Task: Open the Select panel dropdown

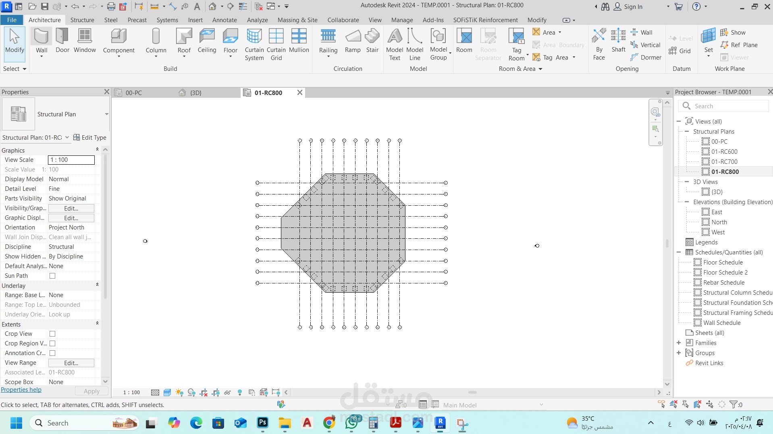Action: click(15, 69)
